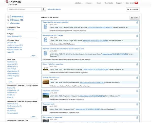
Task: Filter by data type photograph (17)
Action: pyautogui.click(x=13, y=67)
